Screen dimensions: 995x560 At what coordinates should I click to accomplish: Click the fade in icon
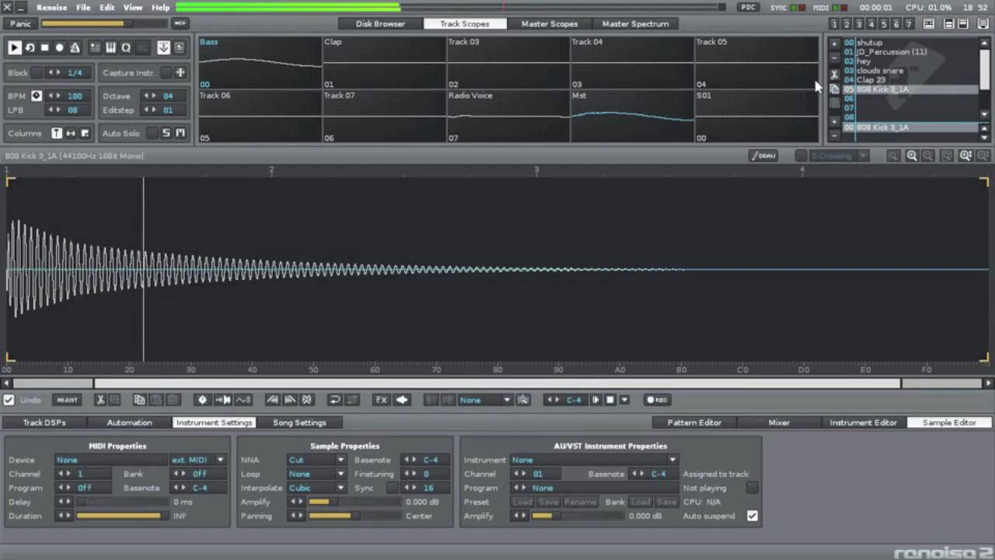pyautogui.click(x=272, y=400)
